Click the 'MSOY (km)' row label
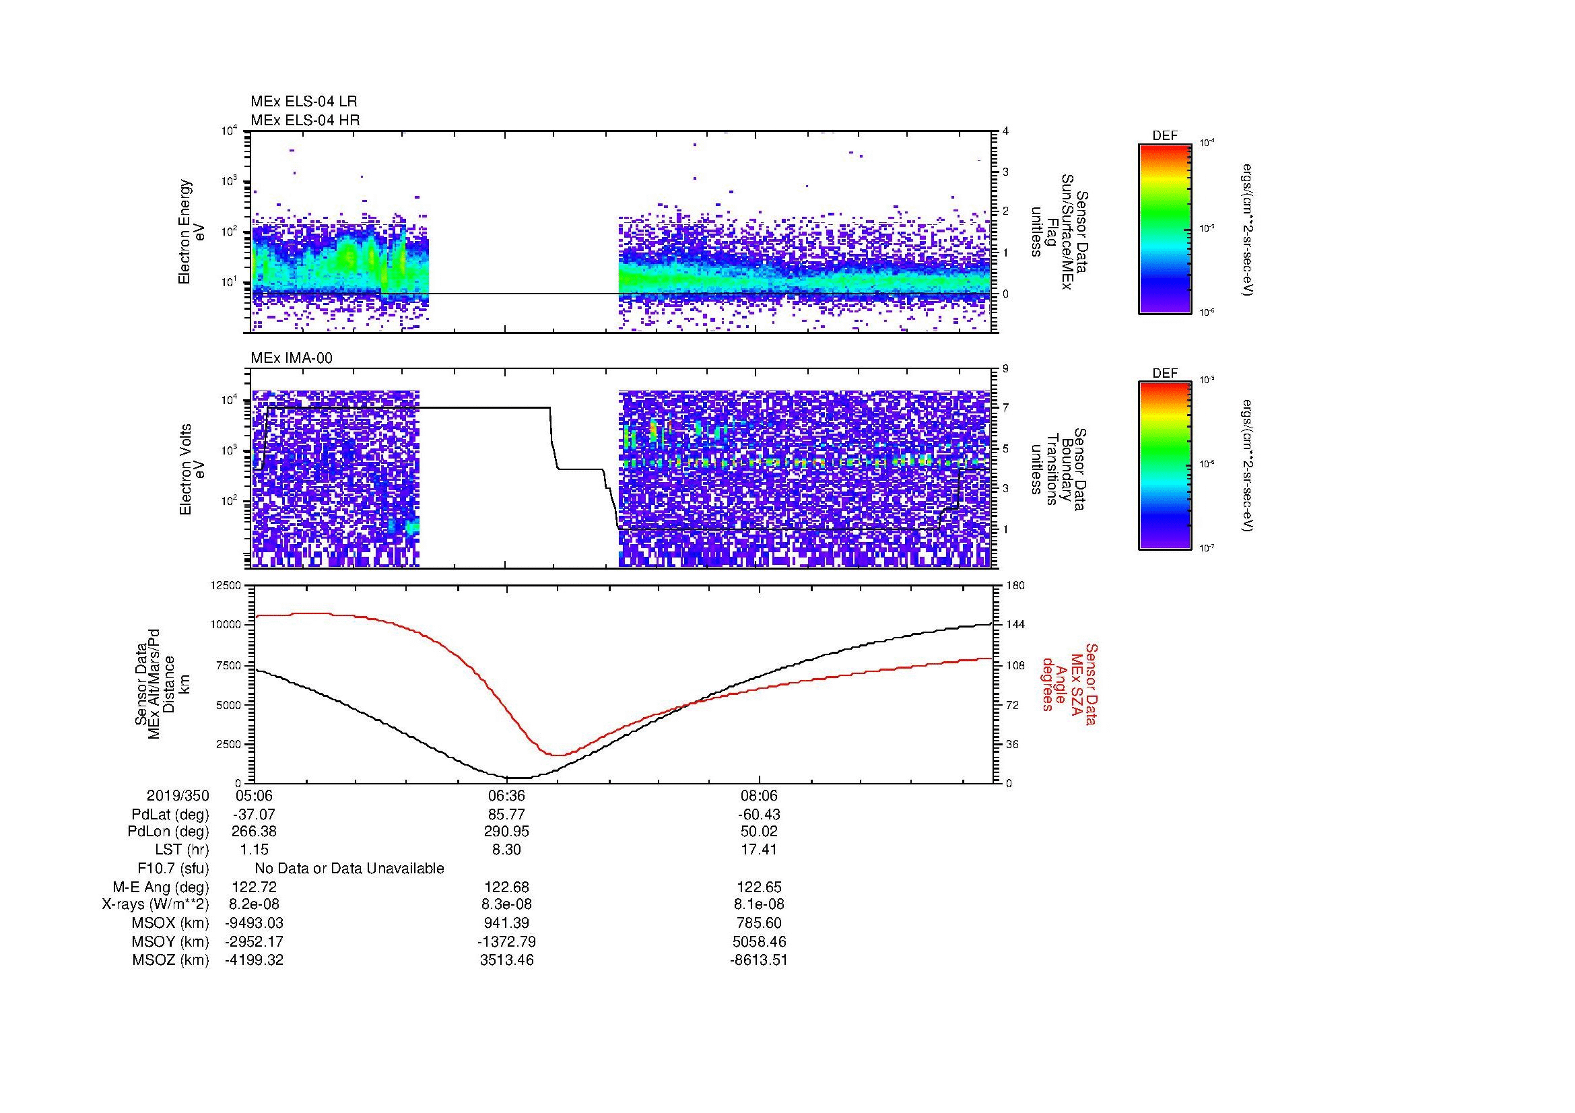1575x1113 pixels. click(170, 941)
